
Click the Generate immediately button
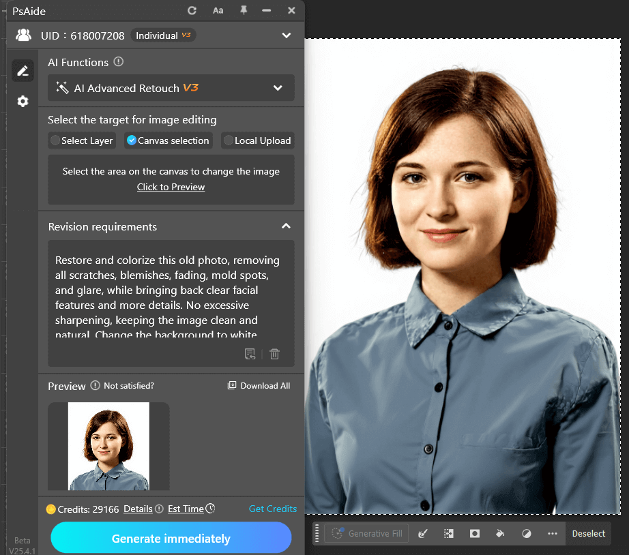(171, 538)
